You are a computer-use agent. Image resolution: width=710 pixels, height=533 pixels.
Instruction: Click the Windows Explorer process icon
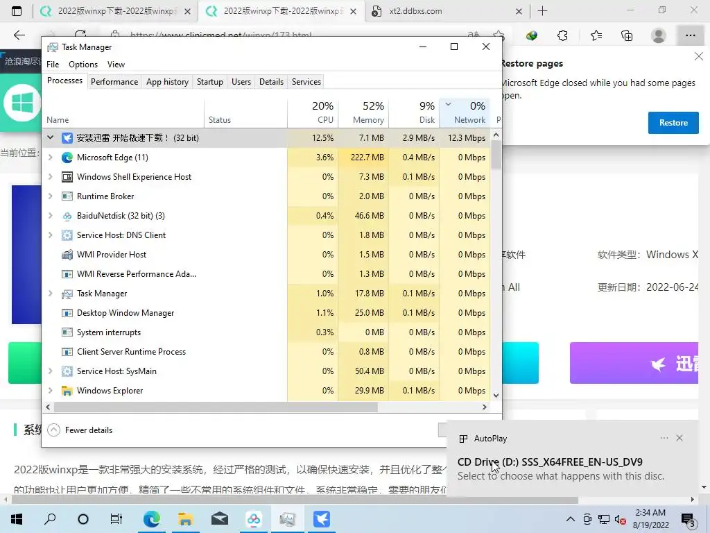click(x=67, y=391)
